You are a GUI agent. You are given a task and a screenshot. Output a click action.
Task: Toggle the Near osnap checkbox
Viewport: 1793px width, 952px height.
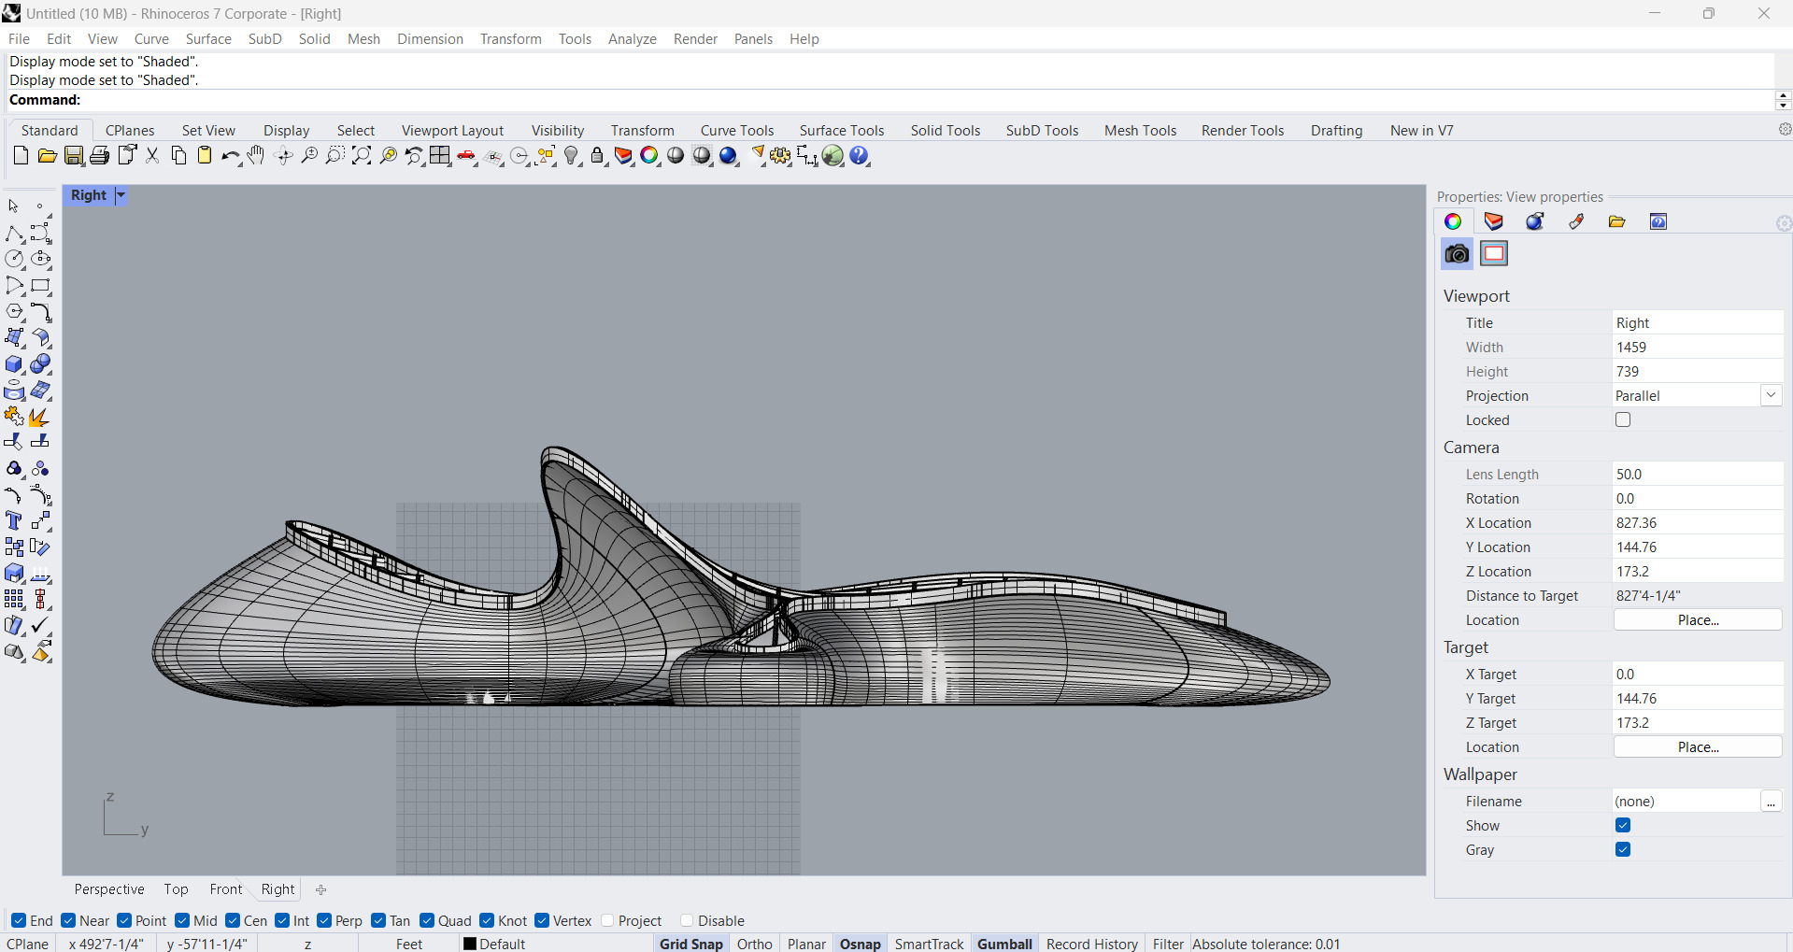tap(68, 921)
